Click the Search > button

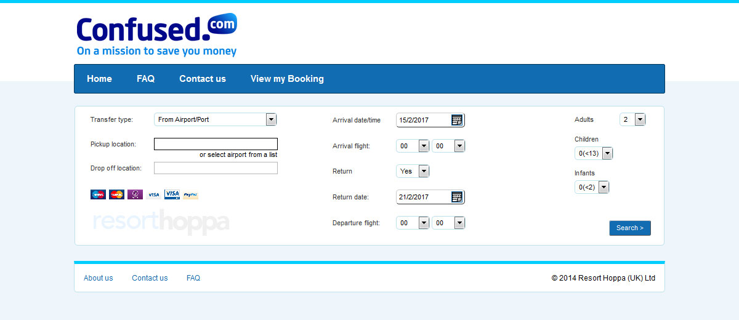(x=630, y=228)
